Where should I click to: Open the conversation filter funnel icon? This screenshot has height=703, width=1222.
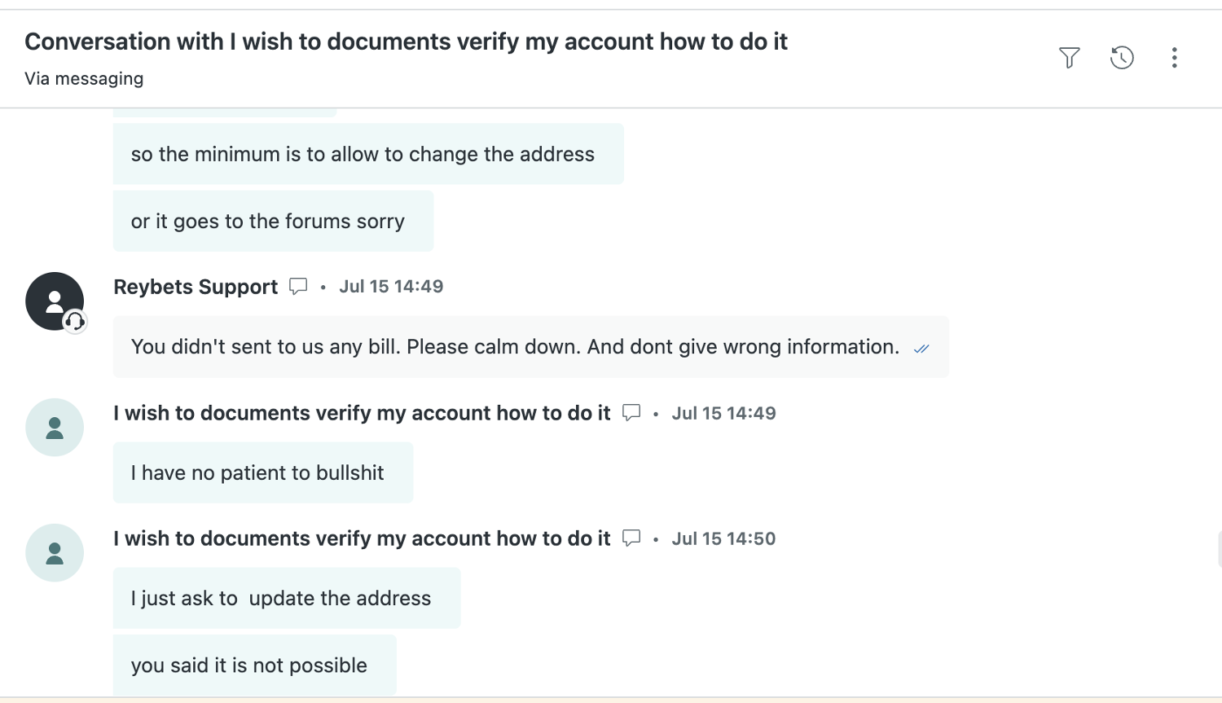pos(1069,58)
